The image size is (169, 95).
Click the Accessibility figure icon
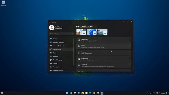point(51,67)
